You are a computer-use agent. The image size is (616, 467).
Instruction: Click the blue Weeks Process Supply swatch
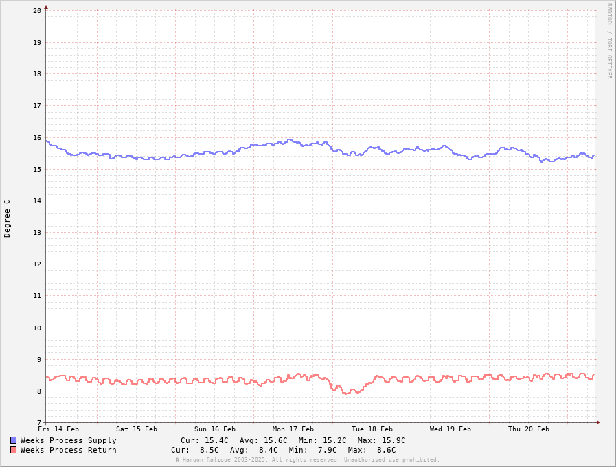point(13,440)
